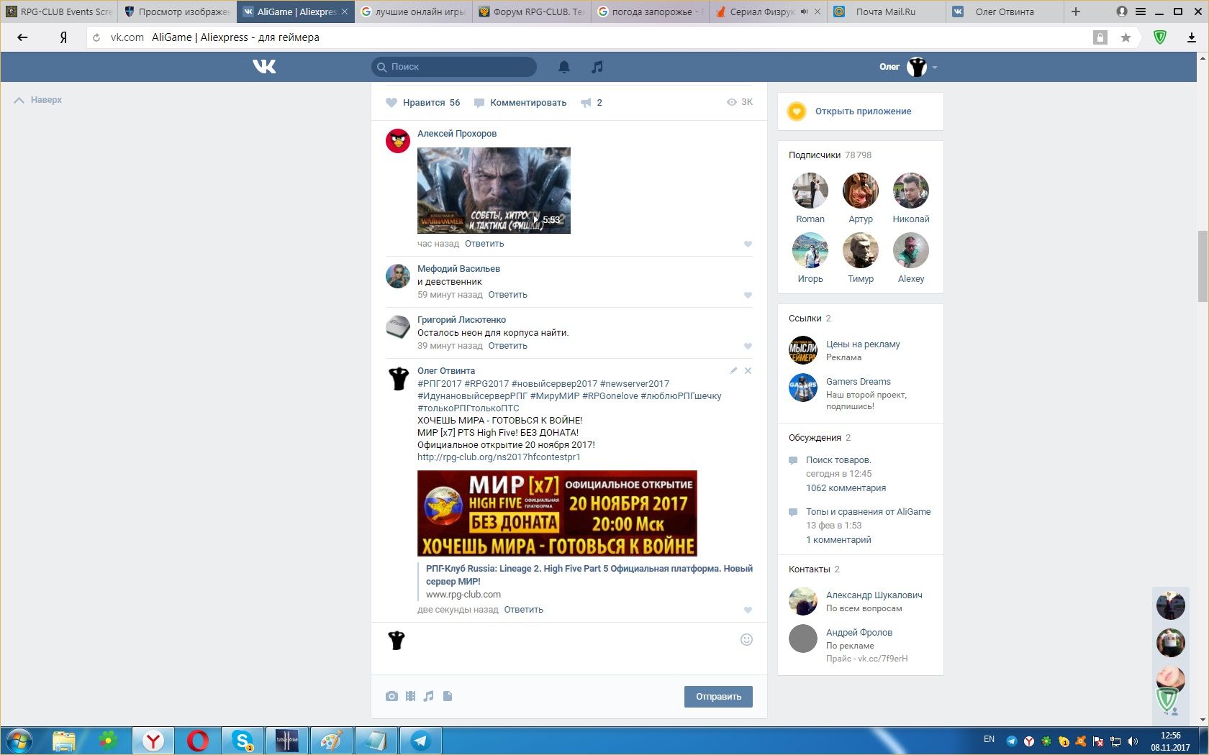The height and width of the screenshot is (755, 1209).
Task: Open Поиск товаров discussion
Action: click(x=838, y=460)
